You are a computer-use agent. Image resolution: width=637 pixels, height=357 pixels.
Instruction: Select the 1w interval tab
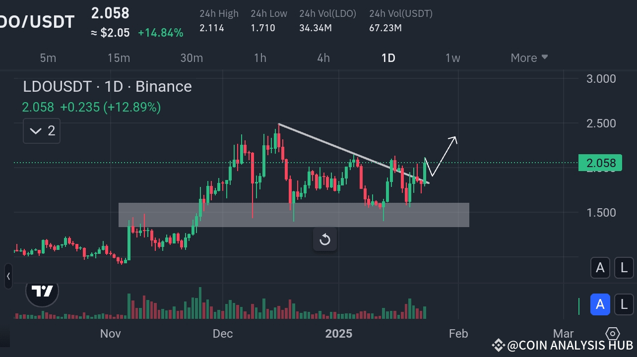click(x=452, y=58)
